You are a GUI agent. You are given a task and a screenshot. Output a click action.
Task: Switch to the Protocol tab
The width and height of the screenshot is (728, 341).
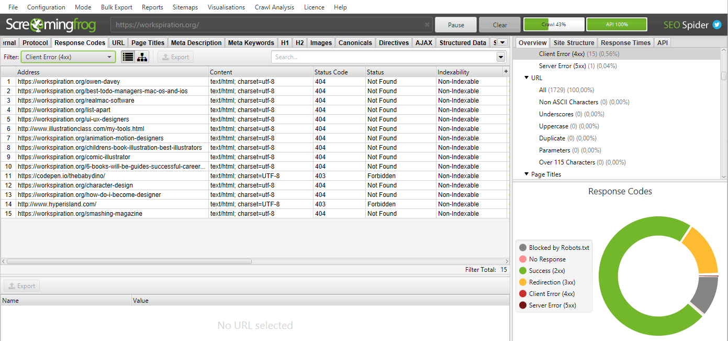click(35, 43)
